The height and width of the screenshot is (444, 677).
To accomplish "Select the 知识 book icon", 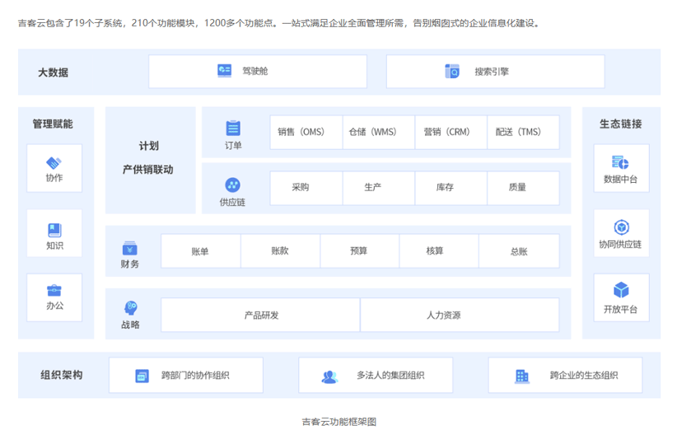I will pos(54,230).
